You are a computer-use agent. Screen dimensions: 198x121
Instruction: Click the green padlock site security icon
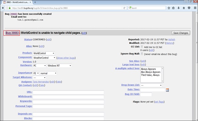click(x=10, y=8)
